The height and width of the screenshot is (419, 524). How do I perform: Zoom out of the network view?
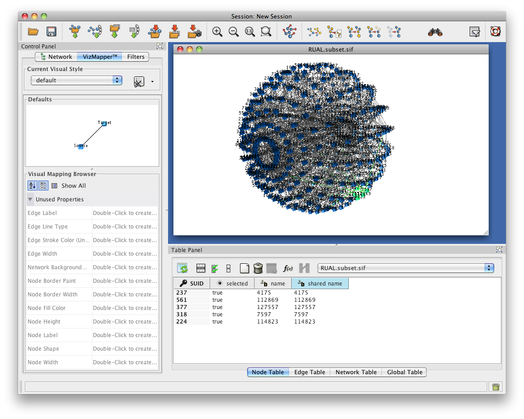(234, 32)
